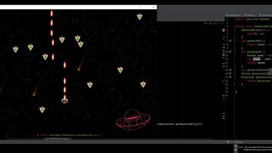Click 'super(x, y);' call on line 5
The height and width of the screenshot is (153, 272).
[x=256, y=34]
